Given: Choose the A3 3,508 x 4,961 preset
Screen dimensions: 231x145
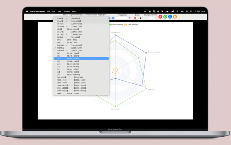Looking at the screenshot, I should (81, 67).
